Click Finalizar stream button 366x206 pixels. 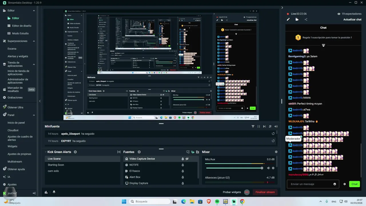tap(265, 192)
